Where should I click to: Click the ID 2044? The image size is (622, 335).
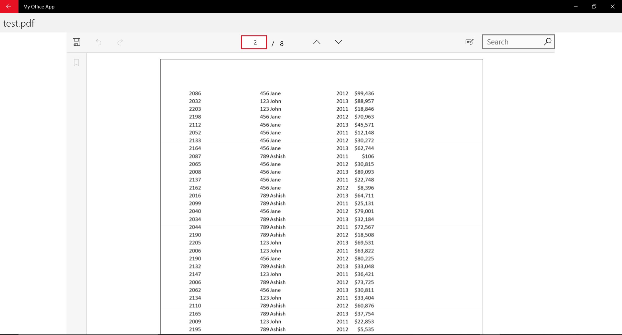[x=195, y=227]
